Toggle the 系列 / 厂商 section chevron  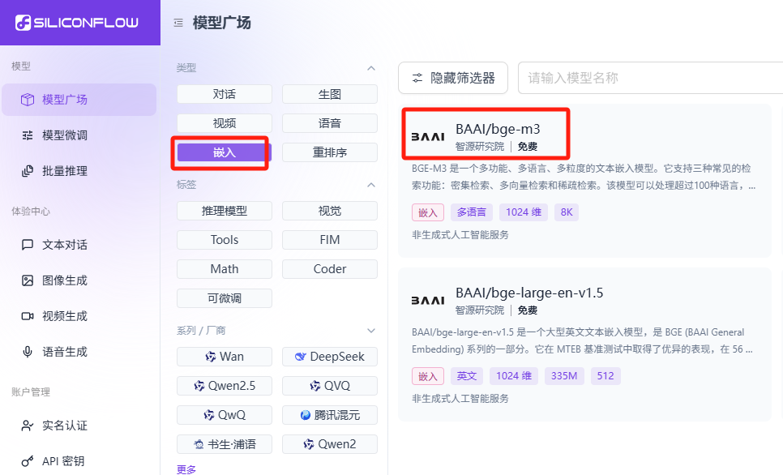(371, 331)
